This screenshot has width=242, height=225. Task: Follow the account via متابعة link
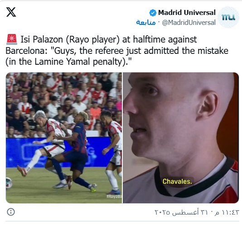(145, 23)
